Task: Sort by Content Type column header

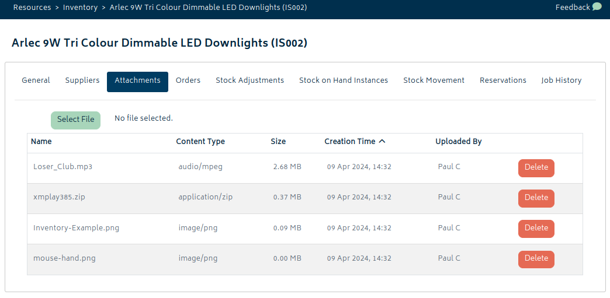Action: pos(200,142)
